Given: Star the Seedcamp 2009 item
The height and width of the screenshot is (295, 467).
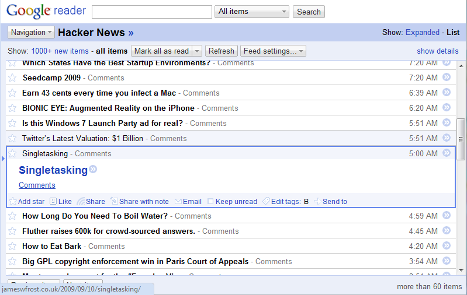Looking at the screenshot, I should pyautogui.click(x=12, y=78).
